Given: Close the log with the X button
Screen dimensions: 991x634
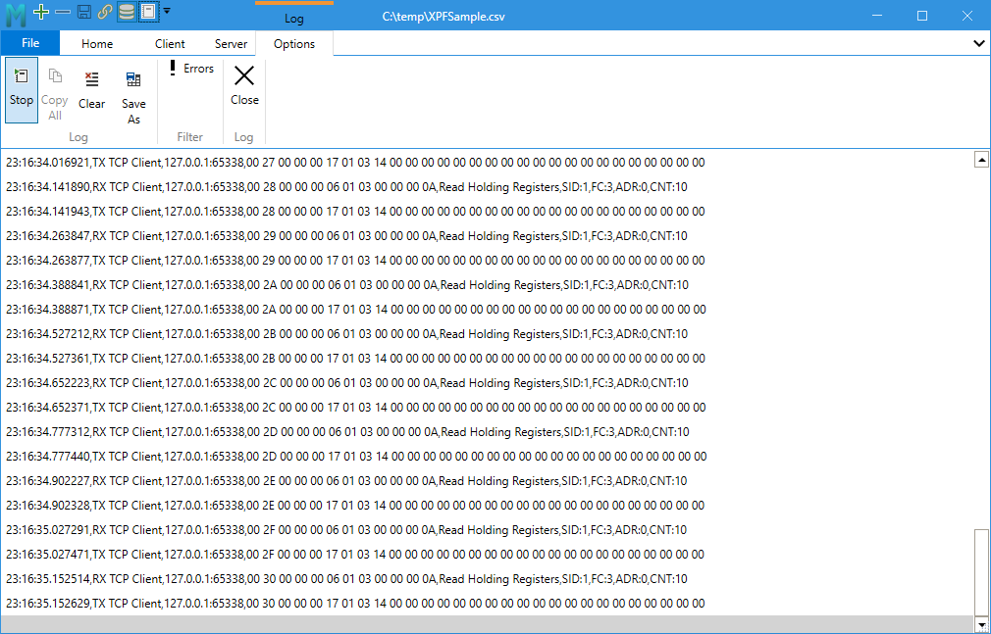Looking at the screenshot, I should tap(244, 86).
